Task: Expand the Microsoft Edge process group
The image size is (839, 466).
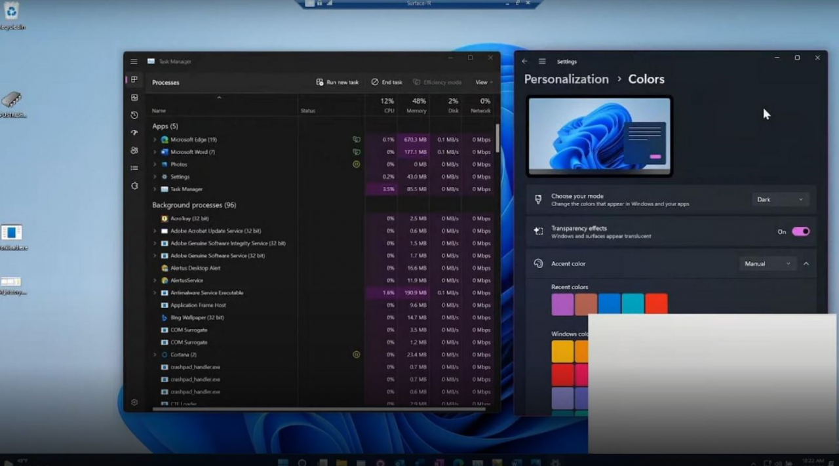Action: tap(155, 140)
